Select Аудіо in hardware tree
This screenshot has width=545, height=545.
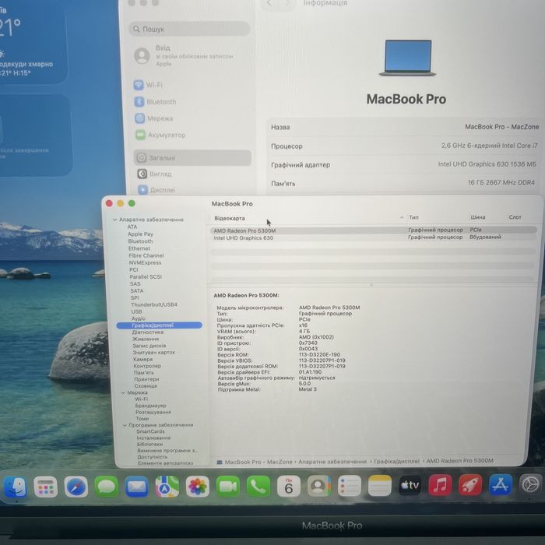(139, 318)
